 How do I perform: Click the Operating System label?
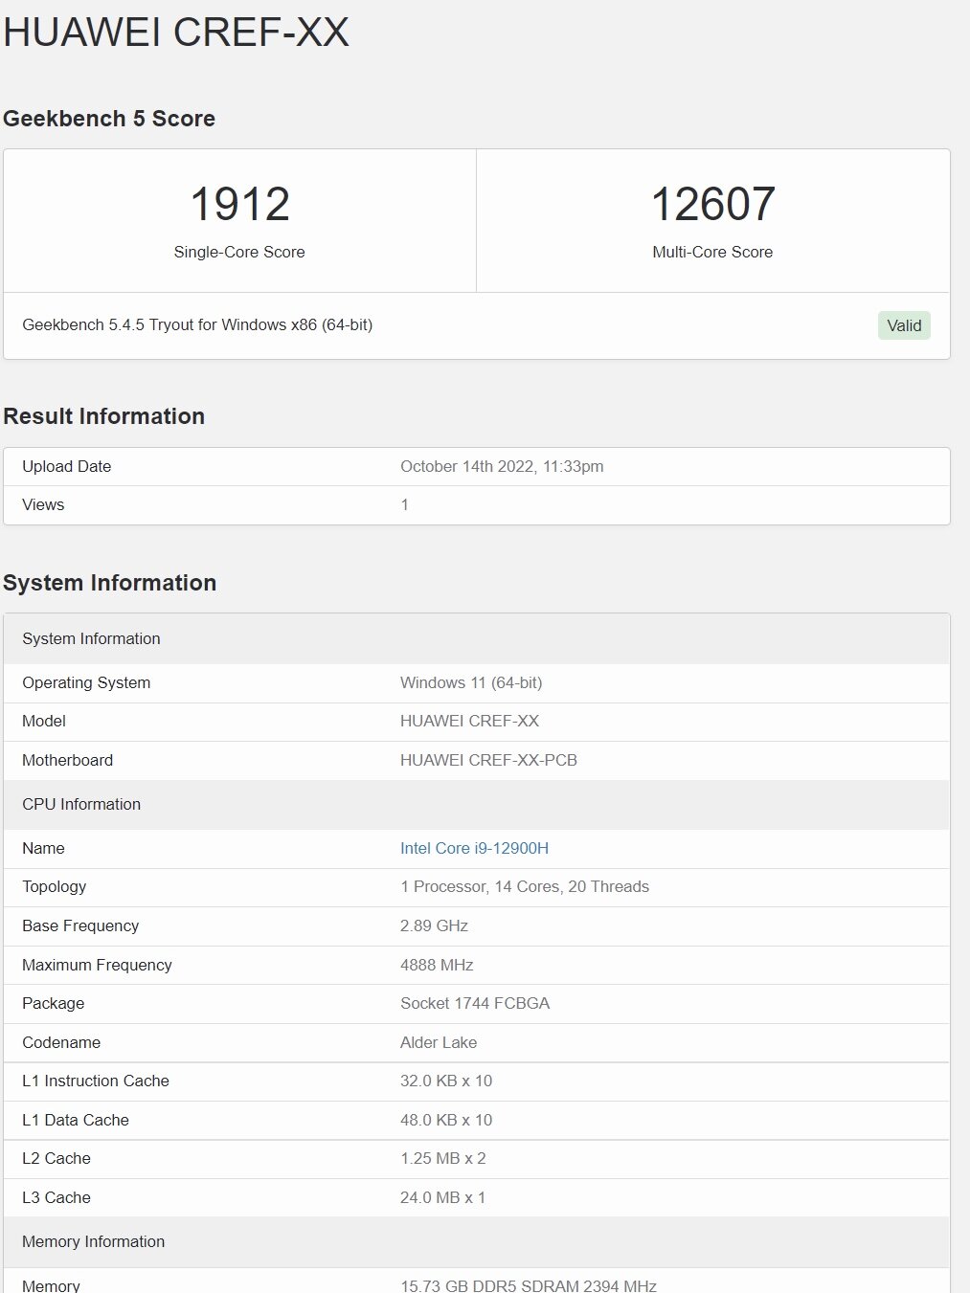click(x=86, y=682)
